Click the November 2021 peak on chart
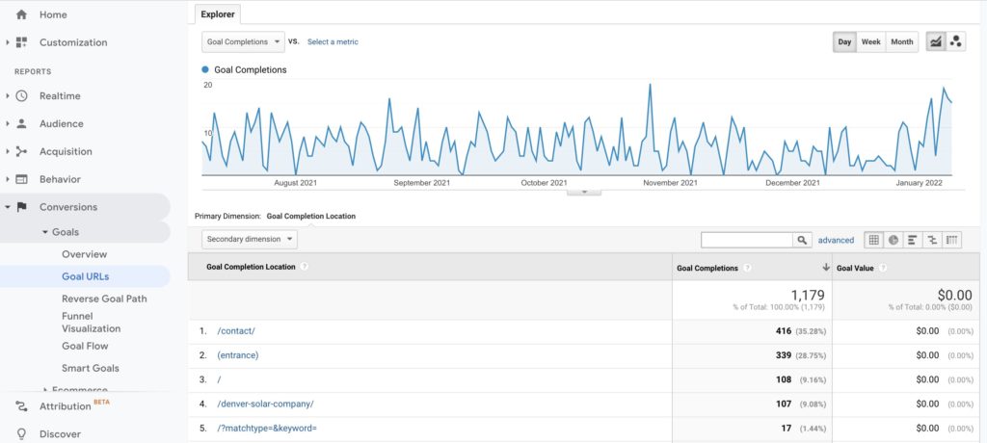 (650, 85)
